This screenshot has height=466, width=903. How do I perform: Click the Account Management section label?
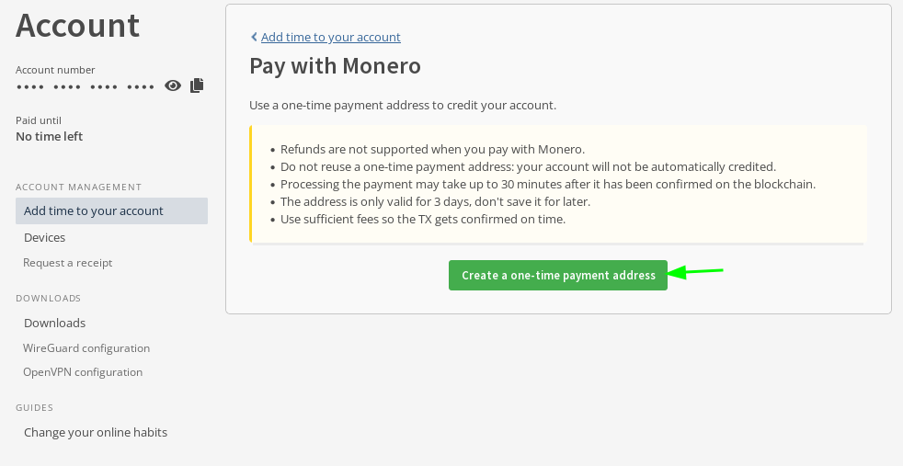(x=78, y=188)
